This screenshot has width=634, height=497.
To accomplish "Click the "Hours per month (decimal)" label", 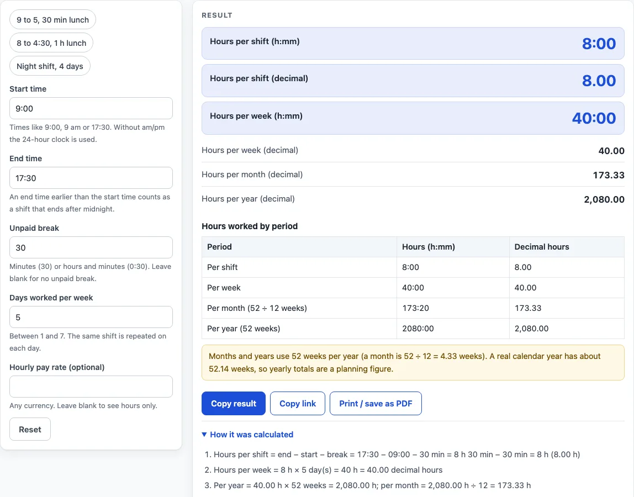I will pyautogui.click(x=252, y=175).
